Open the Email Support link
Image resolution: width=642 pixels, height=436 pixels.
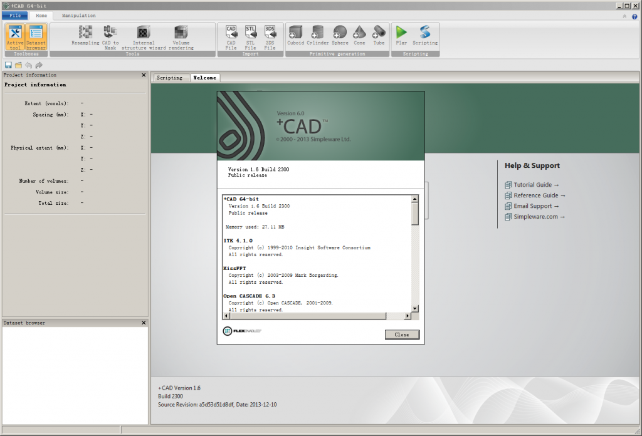click(532, 206)
